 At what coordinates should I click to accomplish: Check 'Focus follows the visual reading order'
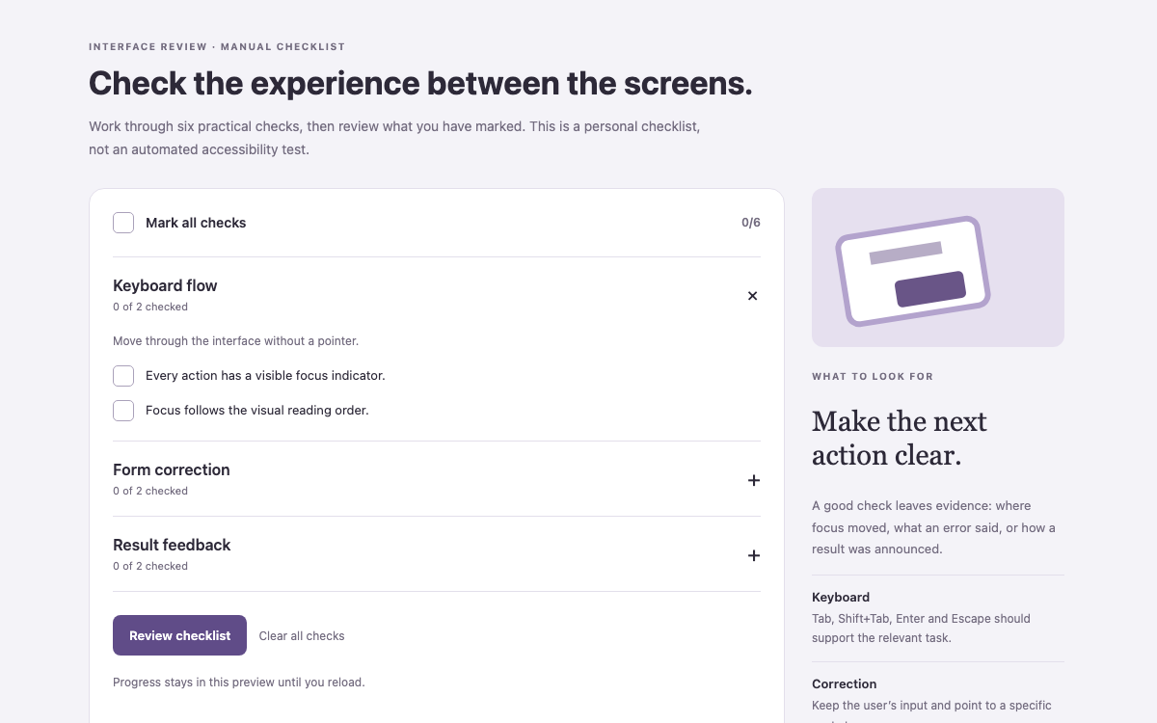click(123, 410)
